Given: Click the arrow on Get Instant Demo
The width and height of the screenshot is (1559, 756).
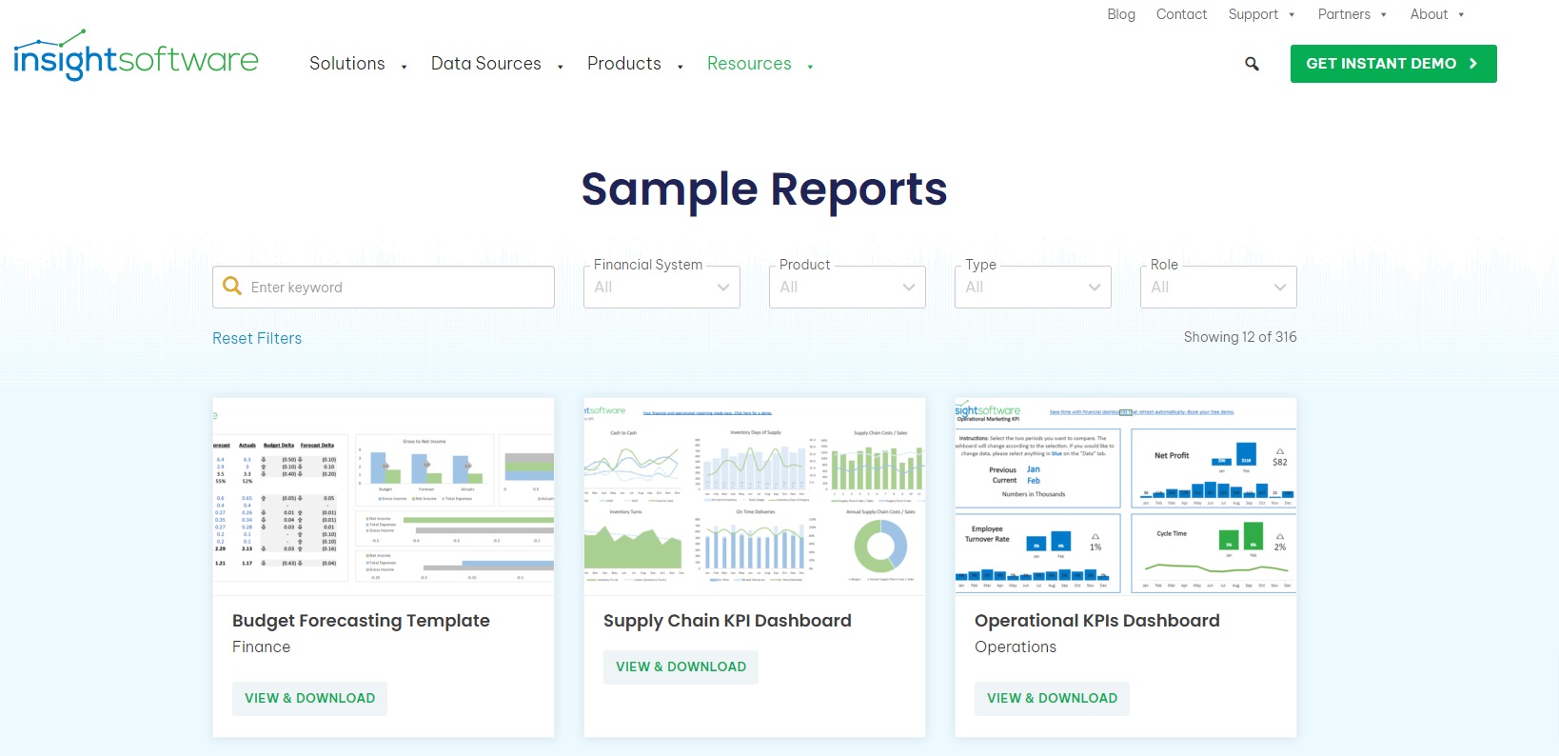Looking at the screenshot, I should click(x=1472, y=64).
